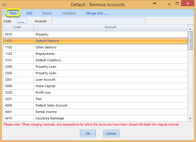This screenshot has height=142, width=196.
Task: Click Edit in the toolbar
Action: (29, 13)
